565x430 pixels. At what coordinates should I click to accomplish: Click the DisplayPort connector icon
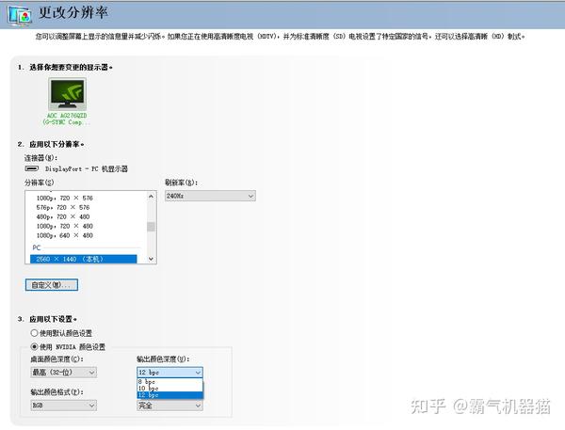(32, 168)
